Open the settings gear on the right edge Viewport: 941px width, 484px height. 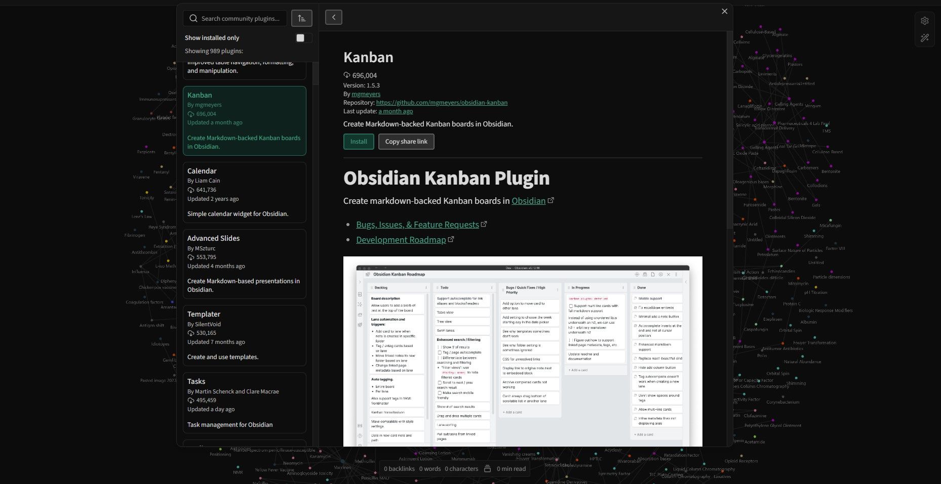(924, 21)
